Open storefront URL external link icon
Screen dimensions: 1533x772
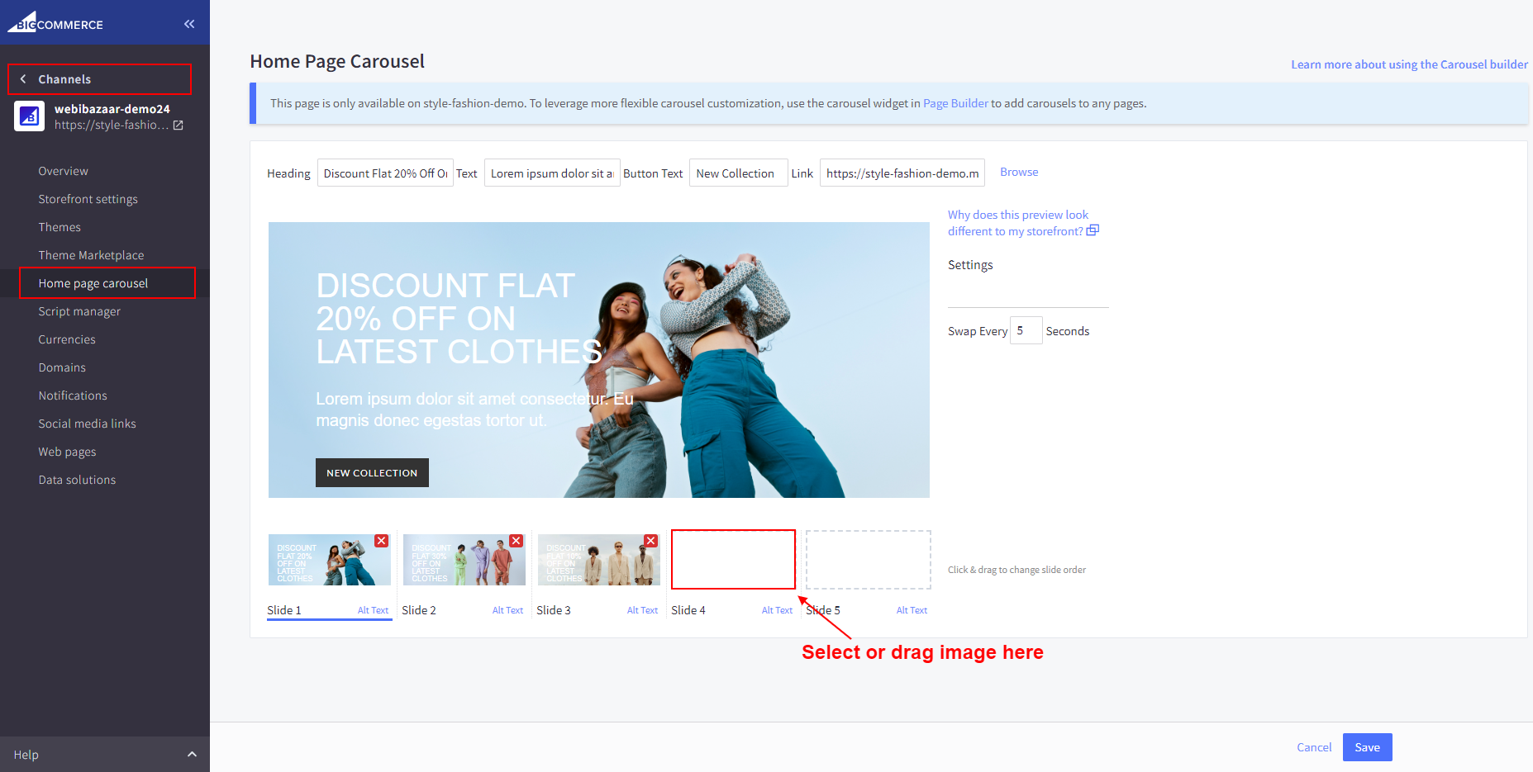click(x=178, y=126)
